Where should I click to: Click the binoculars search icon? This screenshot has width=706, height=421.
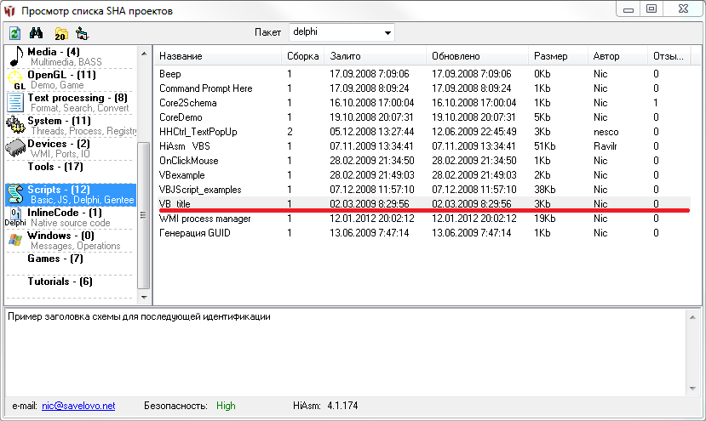(37, 33)
